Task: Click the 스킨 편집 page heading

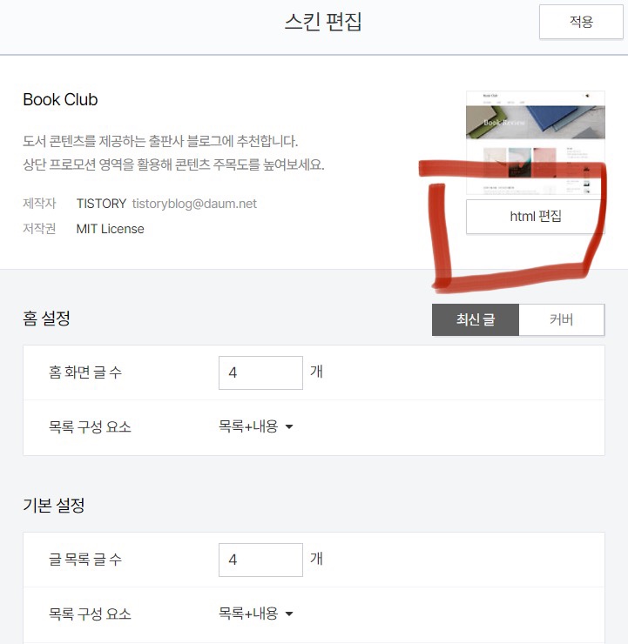Action: [323, 22]
